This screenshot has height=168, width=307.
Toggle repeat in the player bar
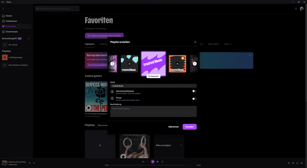[x=162, y=162]
